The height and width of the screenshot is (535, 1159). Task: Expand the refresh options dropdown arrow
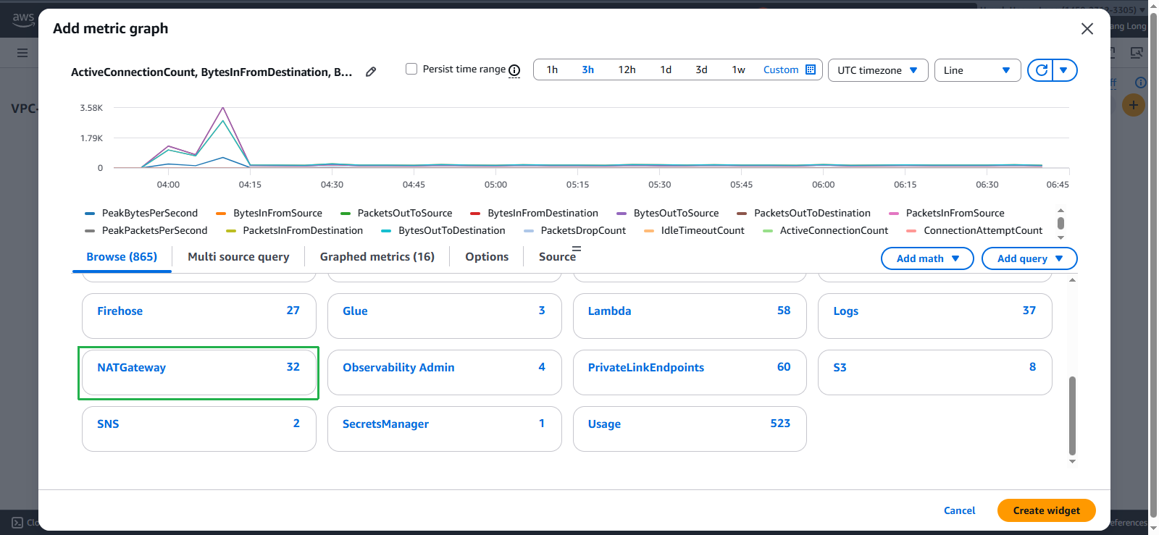(x=1064, y=70)
